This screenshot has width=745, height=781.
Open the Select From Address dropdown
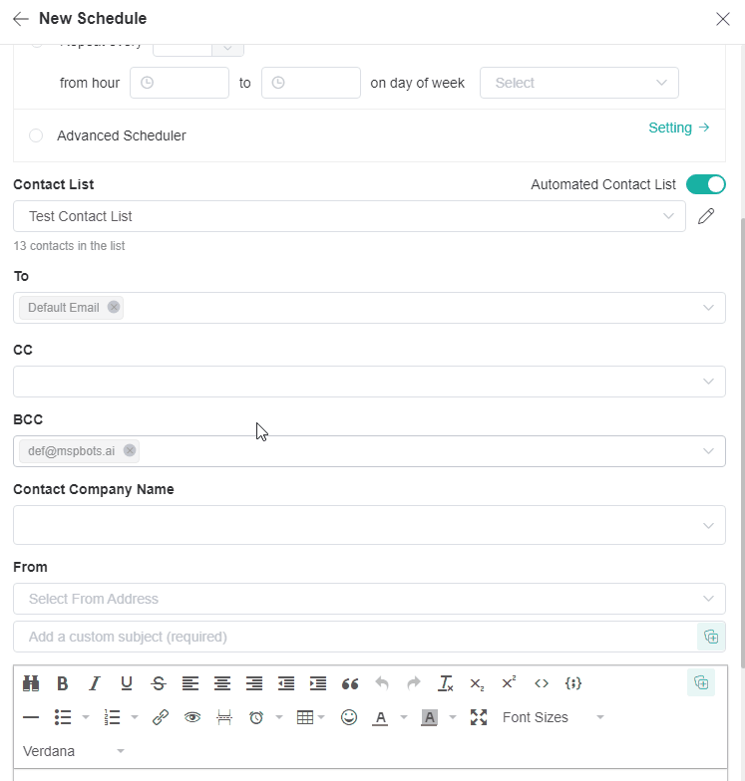pyautogui.click(x=369, y=599)
